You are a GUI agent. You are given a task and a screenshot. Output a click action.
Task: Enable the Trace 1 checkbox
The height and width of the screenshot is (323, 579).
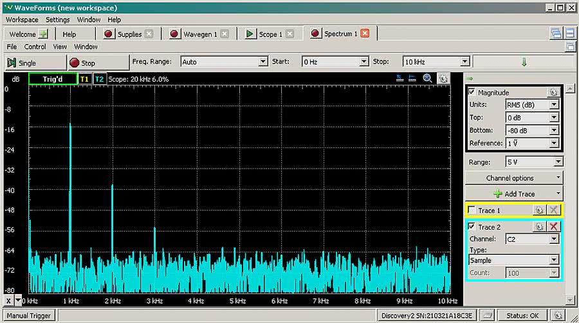(x=472, y=210)
